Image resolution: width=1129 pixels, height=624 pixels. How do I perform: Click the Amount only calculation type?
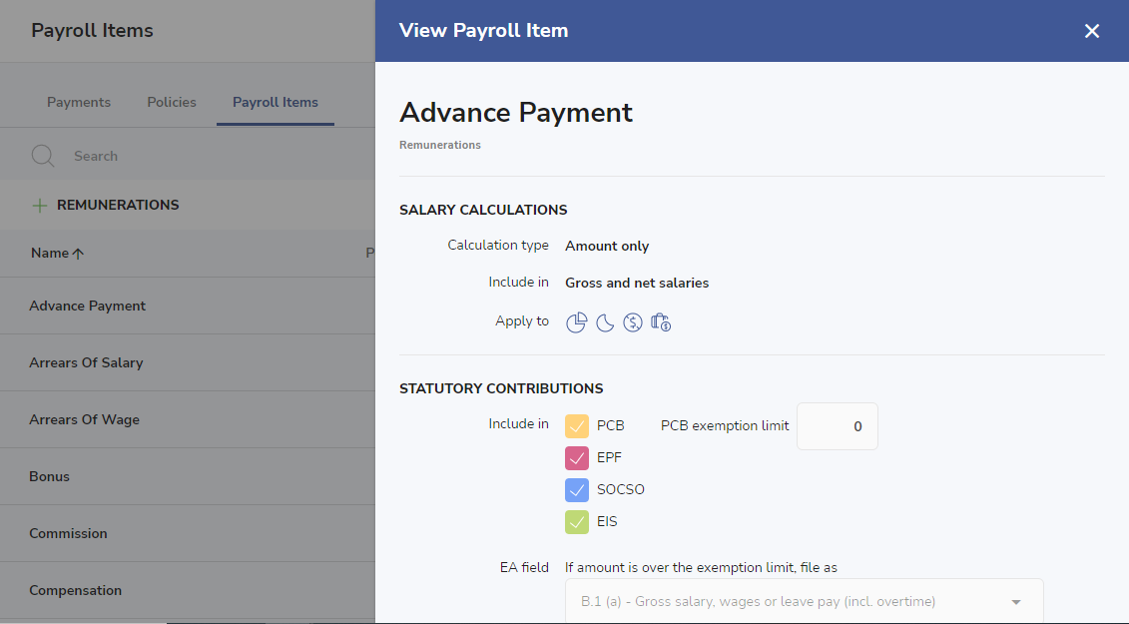[607, 246]
